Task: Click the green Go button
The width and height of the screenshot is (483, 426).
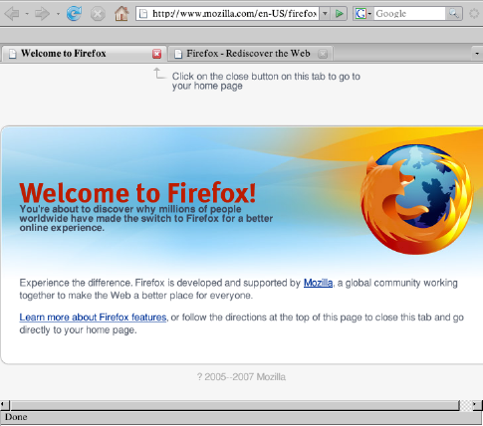Action: pyautogui.click(x=339, y=14)
